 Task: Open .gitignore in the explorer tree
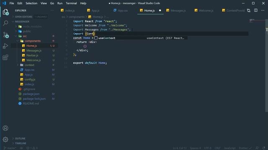(x=29, y=89)
